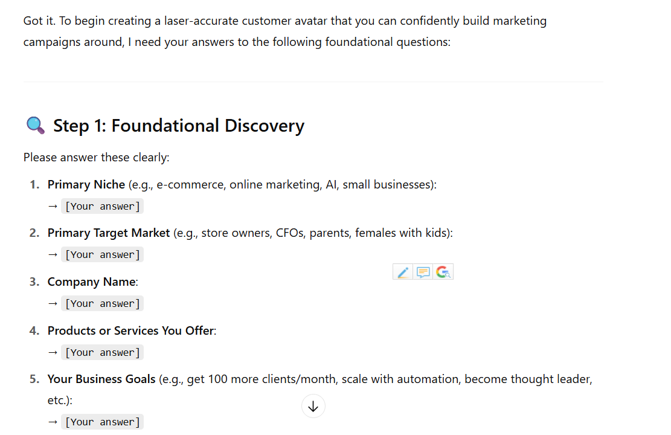Viewport: 671px width, 435px height.
Task: Click the Primary Target Market [Your answer] placeholder
Action: tap(102, 255)
